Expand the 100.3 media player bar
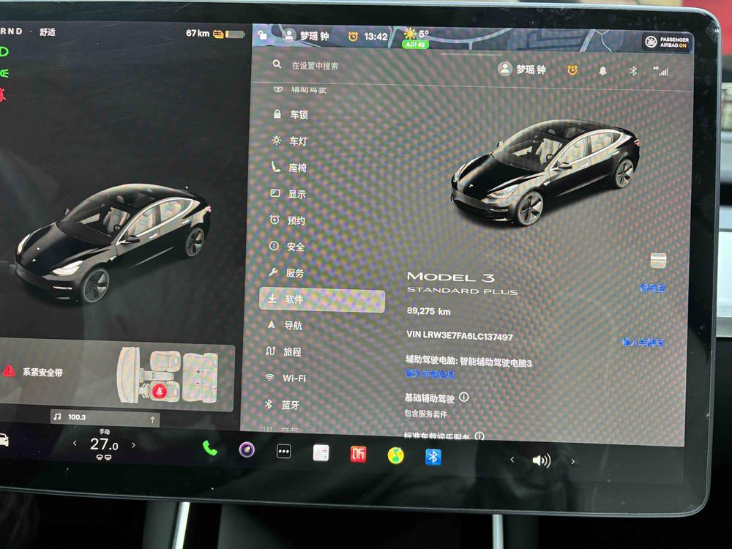732x549 pixels. click(105, 417)
